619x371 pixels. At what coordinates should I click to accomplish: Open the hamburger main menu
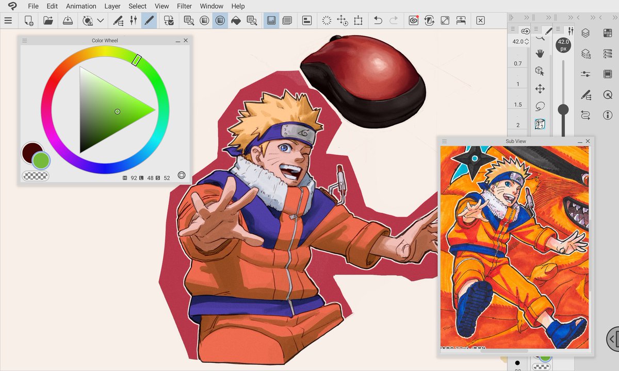pos(8,21)
